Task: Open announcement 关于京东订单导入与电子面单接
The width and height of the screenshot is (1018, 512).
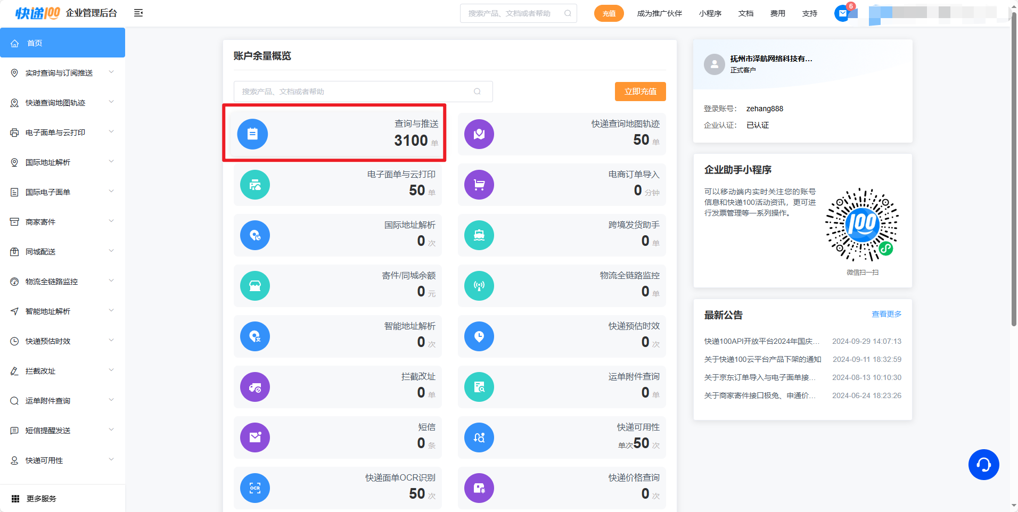Action: pyautogui.click(x=760, y=377)
